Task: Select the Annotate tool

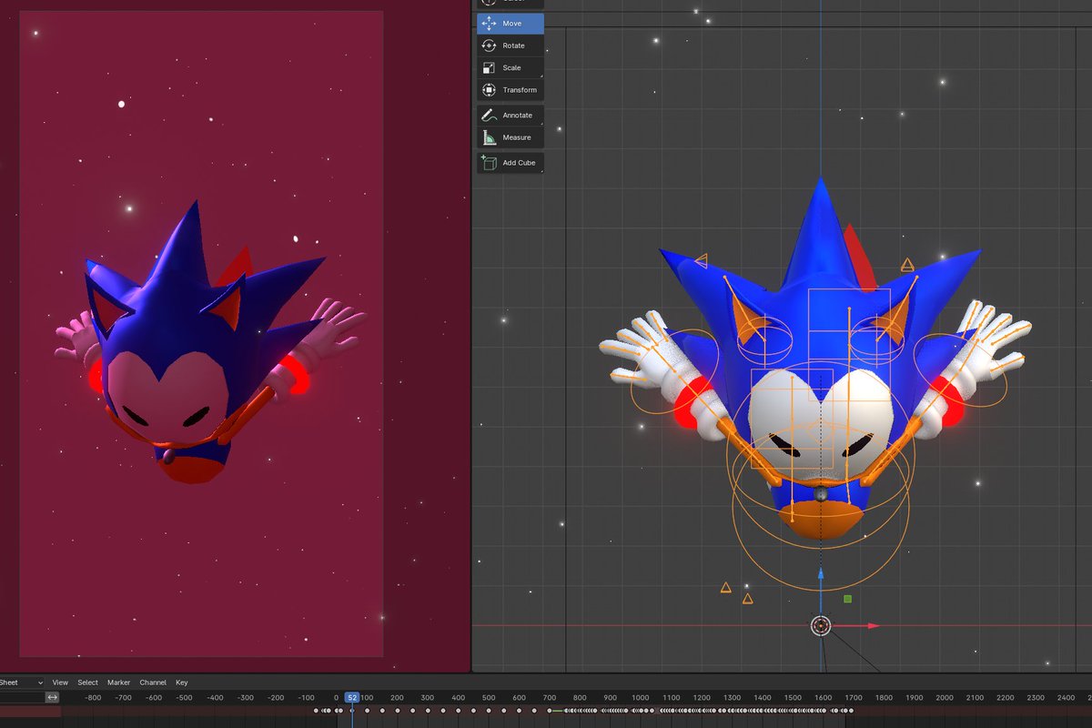Action: point(511,116)
